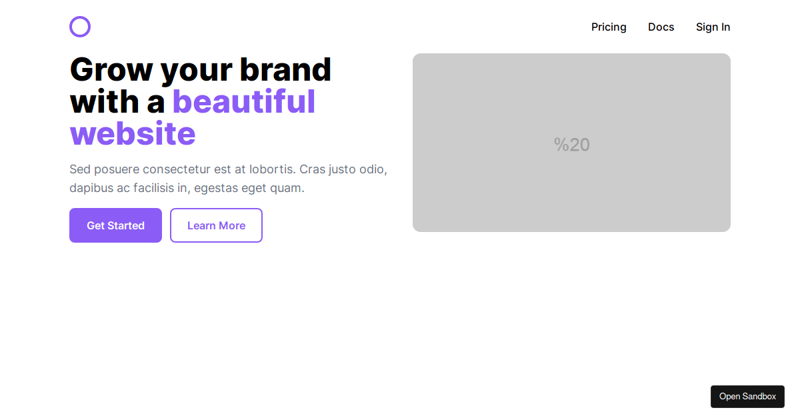Screen dimensions: 800x420
Task: Click the Sed posuere description paragraph
Action: (228, 178)
